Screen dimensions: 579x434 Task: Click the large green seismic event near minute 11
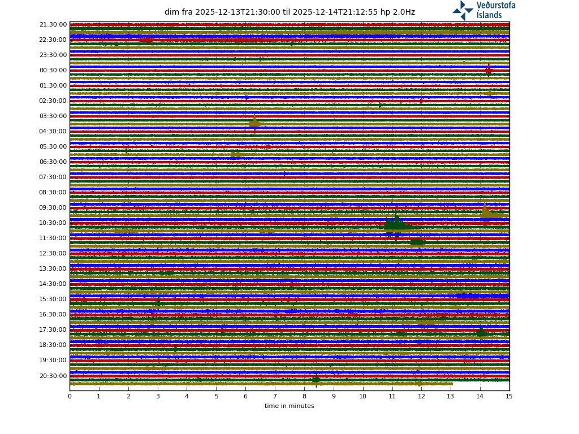[x=396, y=224]
